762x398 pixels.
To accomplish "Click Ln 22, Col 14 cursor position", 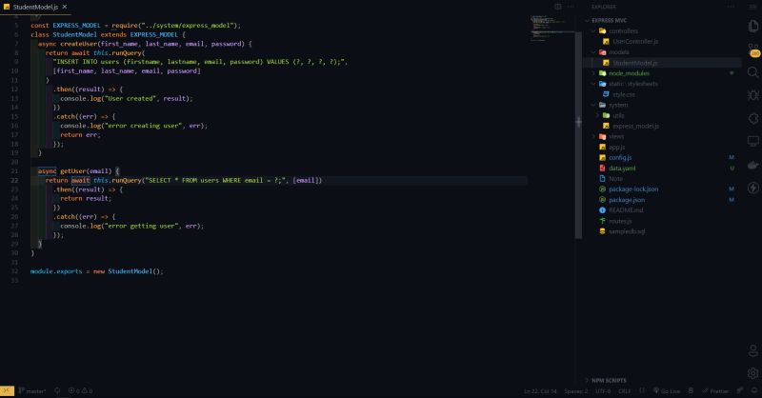I will tap(540, 391).
